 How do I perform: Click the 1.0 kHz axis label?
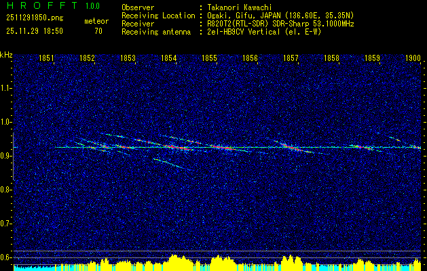6,122
